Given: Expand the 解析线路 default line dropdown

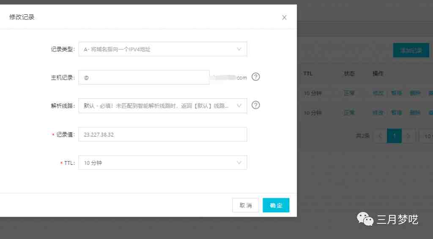Looking at the screenshot, I should point(163,106).
